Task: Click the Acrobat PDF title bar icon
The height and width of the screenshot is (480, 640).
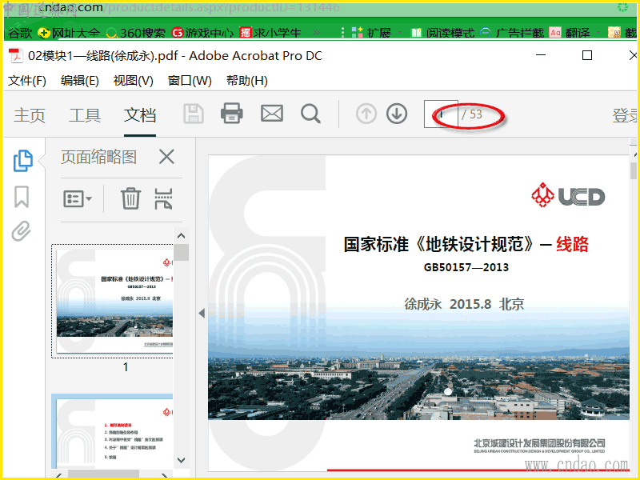Action: point(16,55)
